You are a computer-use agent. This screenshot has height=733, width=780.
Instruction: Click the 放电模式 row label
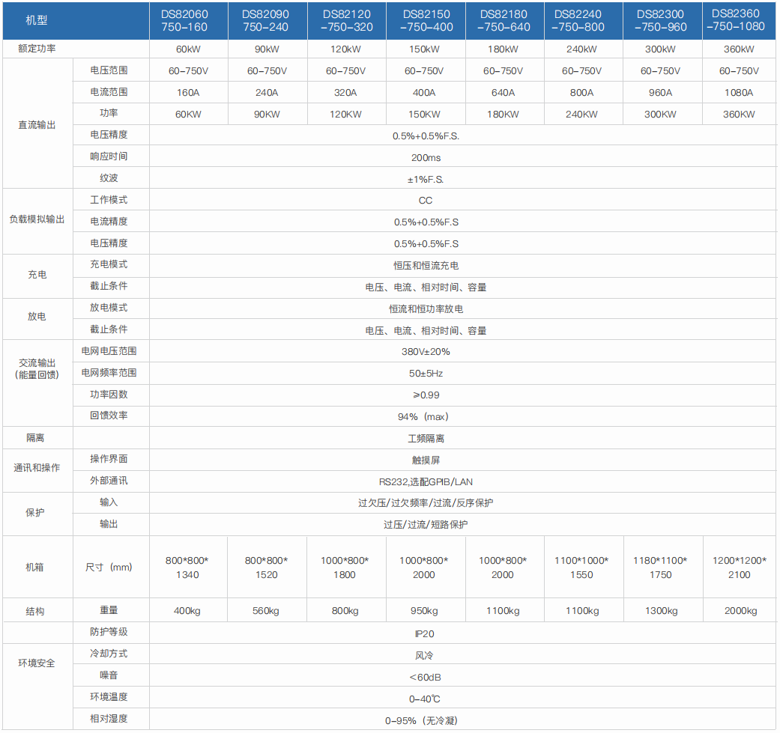coord(109,308)
